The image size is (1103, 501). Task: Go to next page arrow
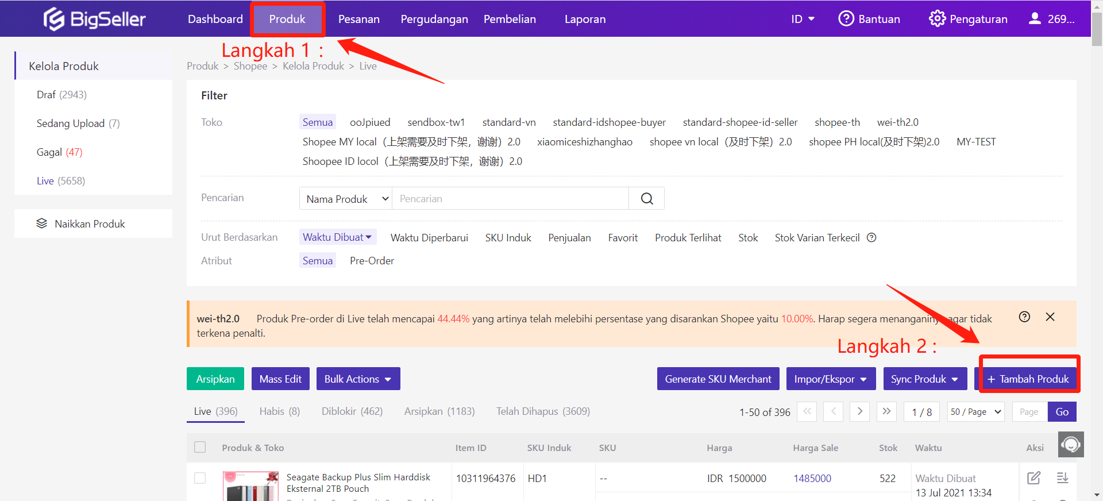point(859,411)
